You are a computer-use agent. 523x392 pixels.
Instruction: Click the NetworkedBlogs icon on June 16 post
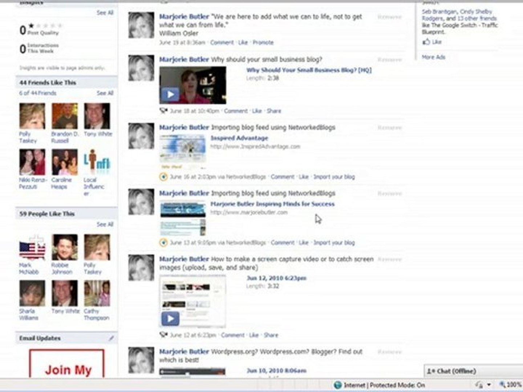click(163, 177)
